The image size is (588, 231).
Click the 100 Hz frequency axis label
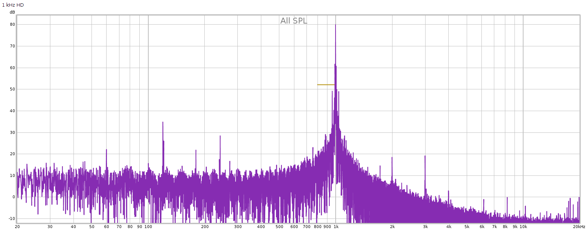click(148, 227)
